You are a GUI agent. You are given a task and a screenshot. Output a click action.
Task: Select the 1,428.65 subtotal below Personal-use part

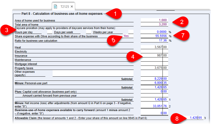coord(154,87)
